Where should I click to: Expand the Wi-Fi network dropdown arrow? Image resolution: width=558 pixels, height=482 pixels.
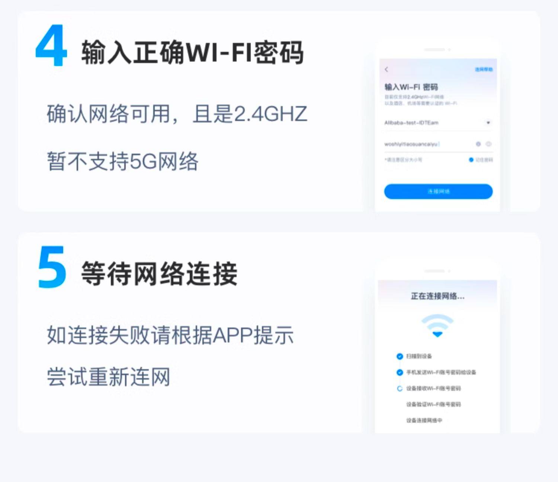[x=488, y=123]
